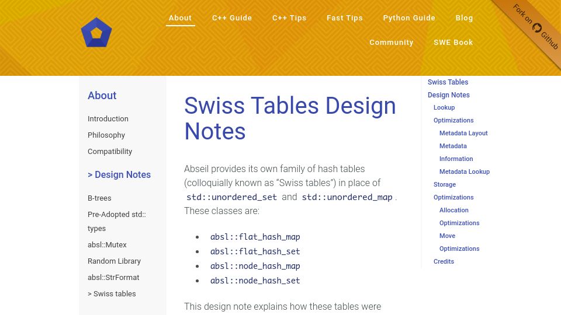Viewport: 561px width, 315px height.
Task: Jump to Metadata Information in contents
Action: tap(456, 152)
